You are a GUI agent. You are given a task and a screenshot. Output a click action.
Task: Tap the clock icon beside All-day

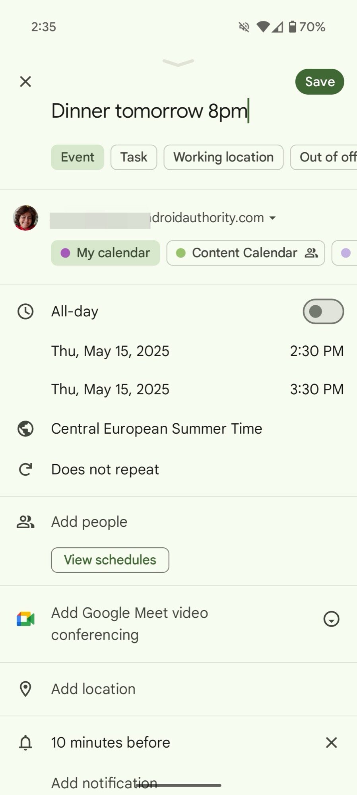(25, 311)
